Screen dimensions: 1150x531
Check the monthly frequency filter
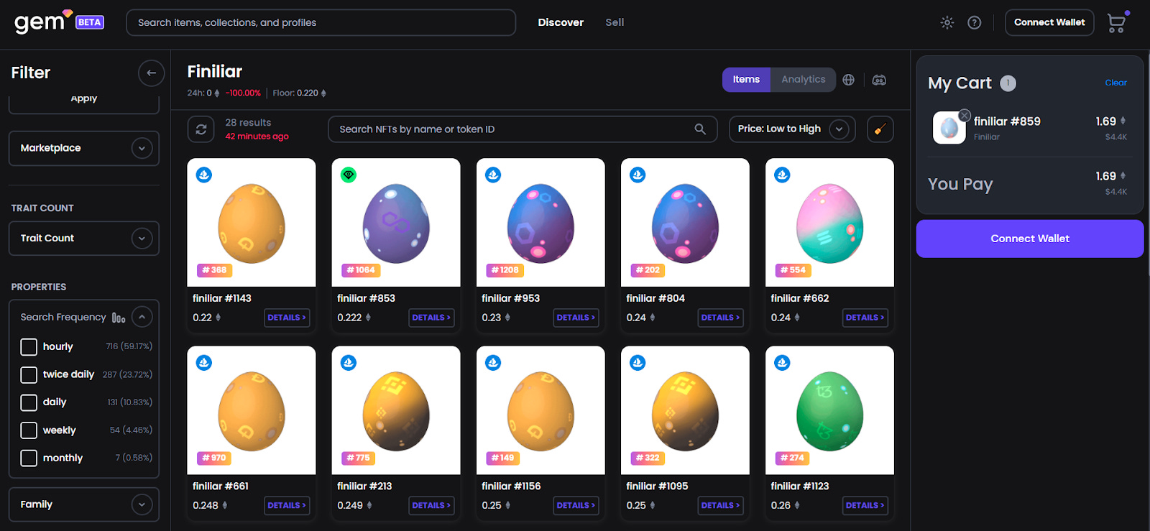click(29, 458)
